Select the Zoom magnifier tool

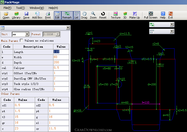(93, 15)
